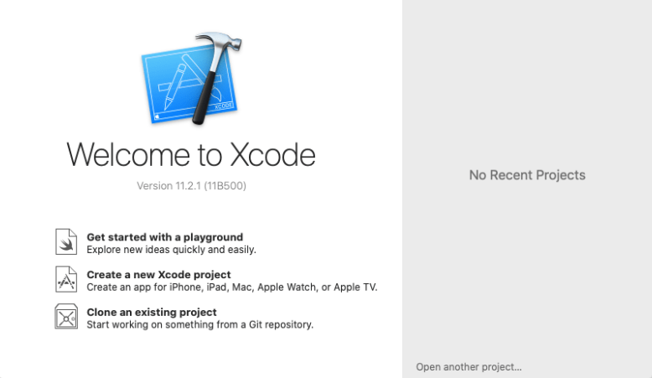Click the Welcome to Xcode heading
The image size is (652, 378).
coord(191,155)
